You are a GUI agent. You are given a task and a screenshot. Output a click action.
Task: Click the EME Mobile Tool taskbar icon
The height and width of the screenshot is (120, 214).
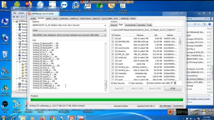[x=72, y=118]
